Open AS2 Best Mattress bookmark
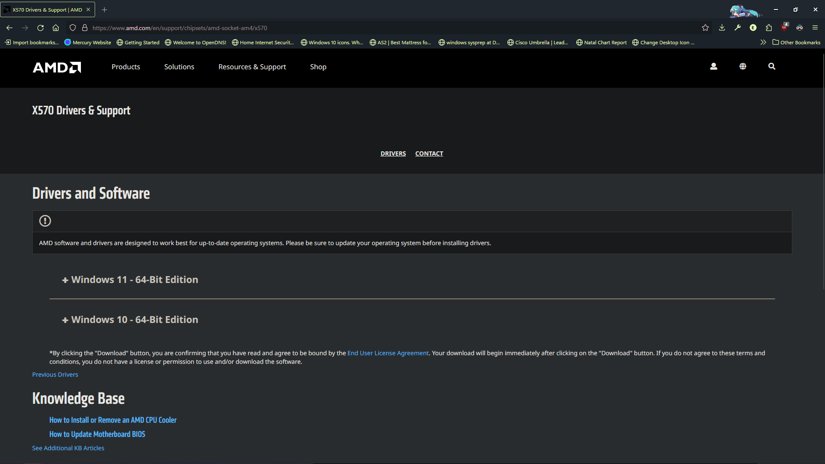The height and width of the screenshot is (464, 825). (x=401, y=42)
